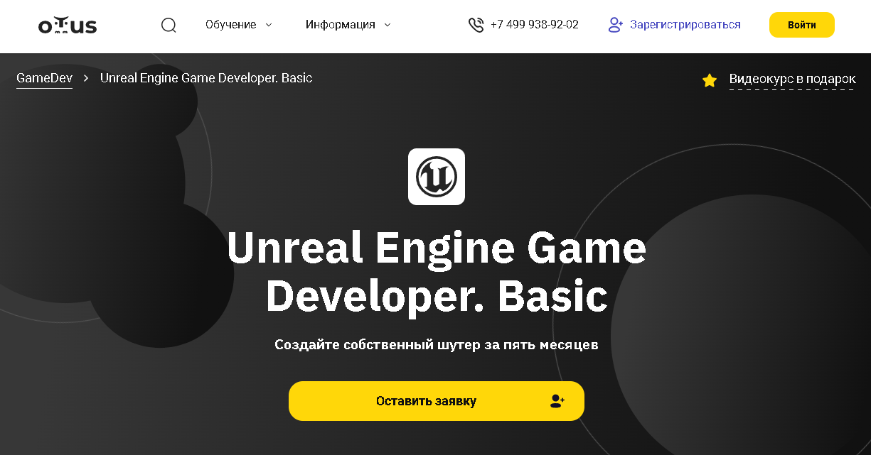The width and height of the screenshot is (871, 455).
Task: Click subtitle Создайте собственный шутер за пять месяцев
Action: click(437, 345)
